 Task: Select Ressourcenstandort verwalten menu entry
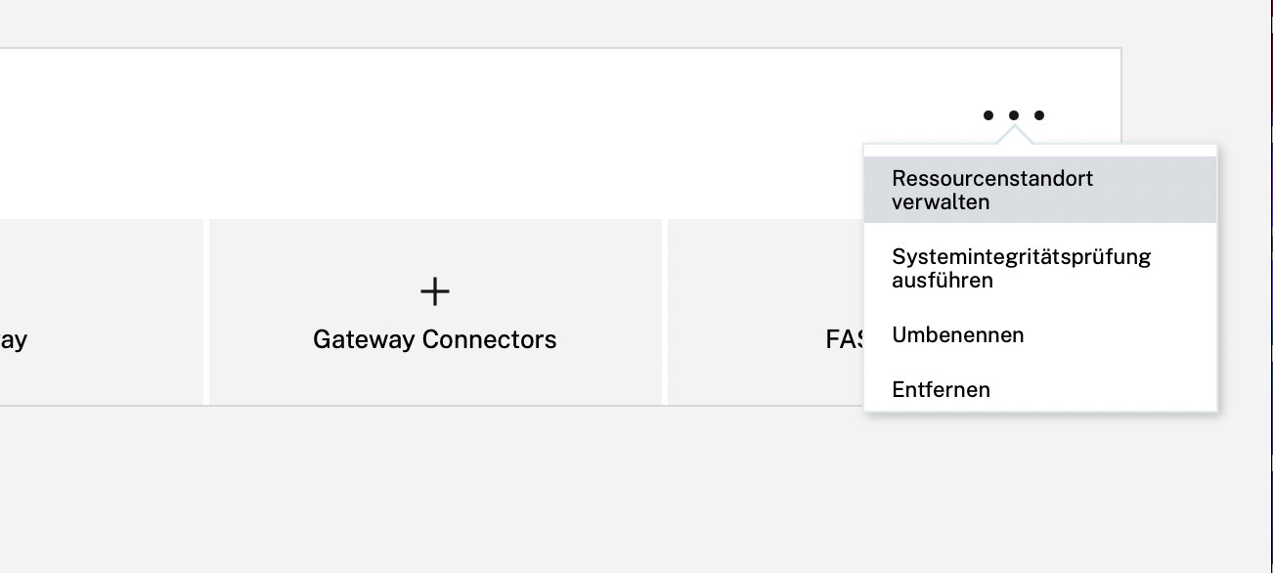(1040, 190)
